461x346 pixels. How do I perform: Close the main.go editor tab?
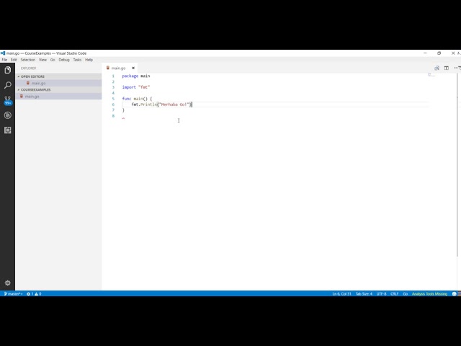tap(133, 68)
